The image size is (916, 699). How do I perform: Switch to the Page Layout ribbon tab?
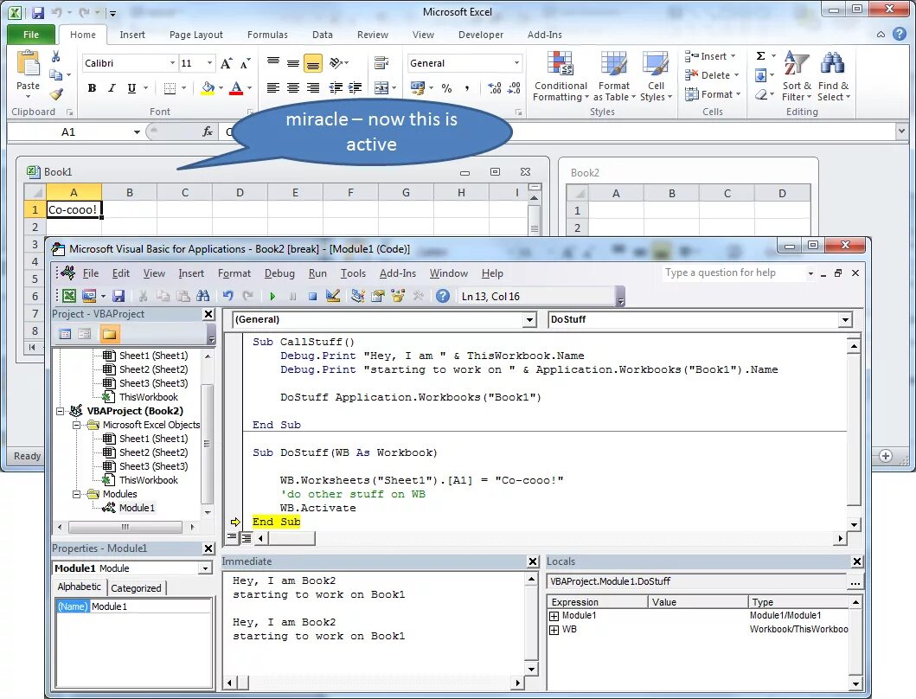(195, 35)
